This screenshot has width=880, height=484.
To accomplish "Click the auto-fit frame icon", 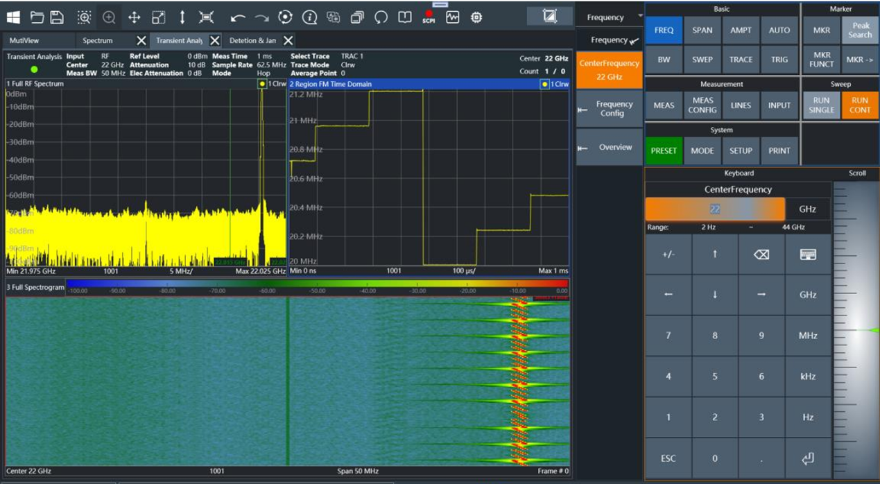I will pos(206,17).
